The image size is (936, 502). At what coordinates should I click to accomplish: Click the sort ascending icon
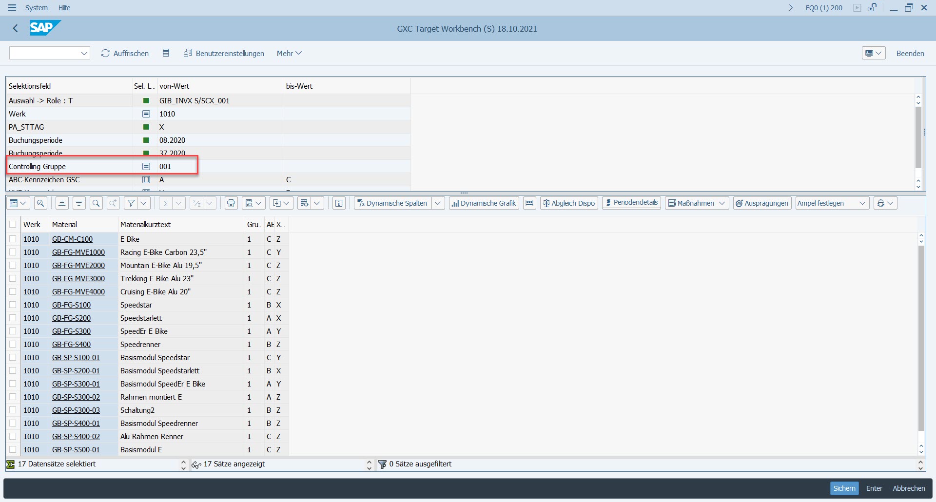62,203
